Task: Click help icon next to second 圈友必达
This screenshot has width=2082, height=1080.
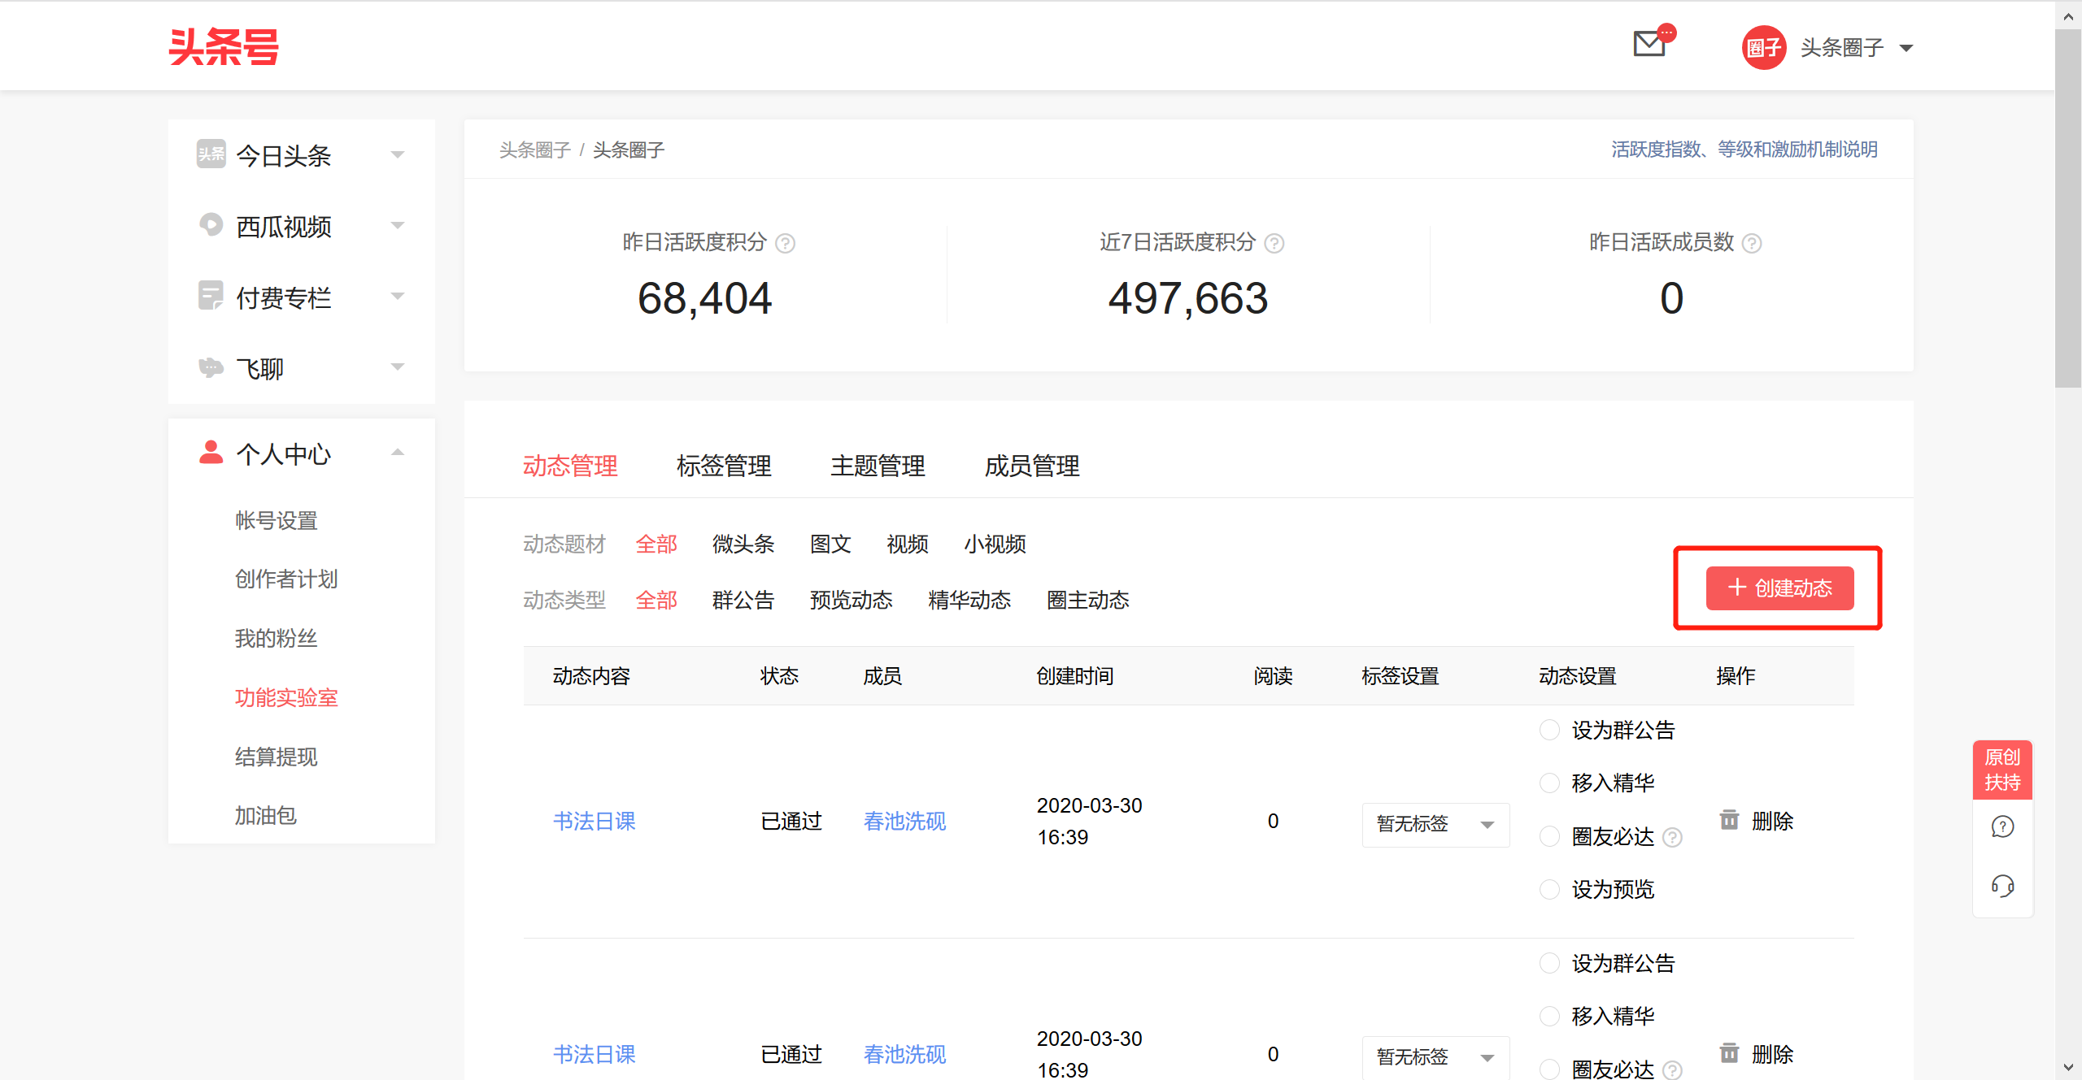Action: [1672, 1069]
